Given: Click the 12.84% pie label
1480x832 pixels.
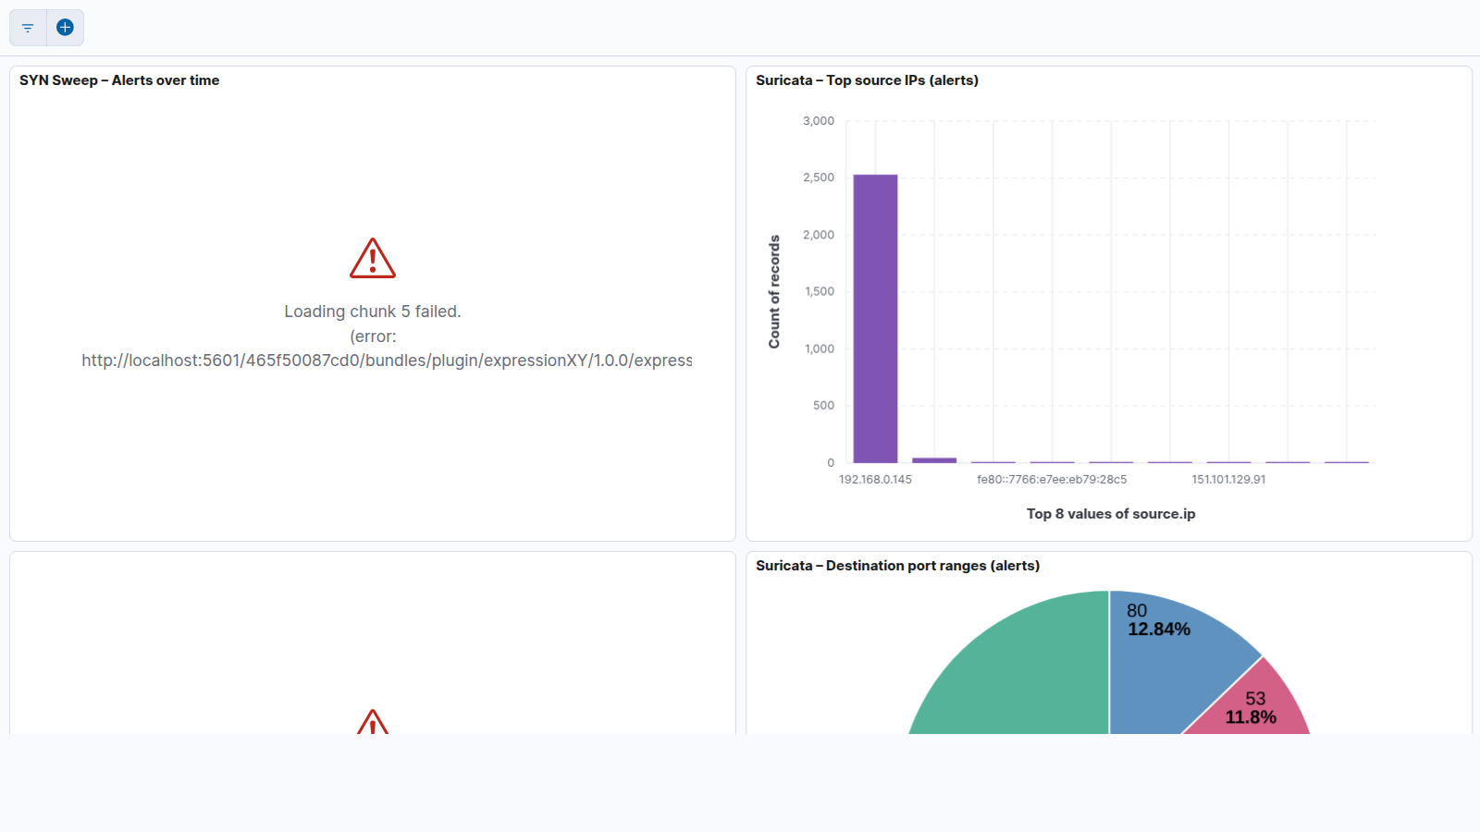Looking at the screenshot, I should 1159,630.
